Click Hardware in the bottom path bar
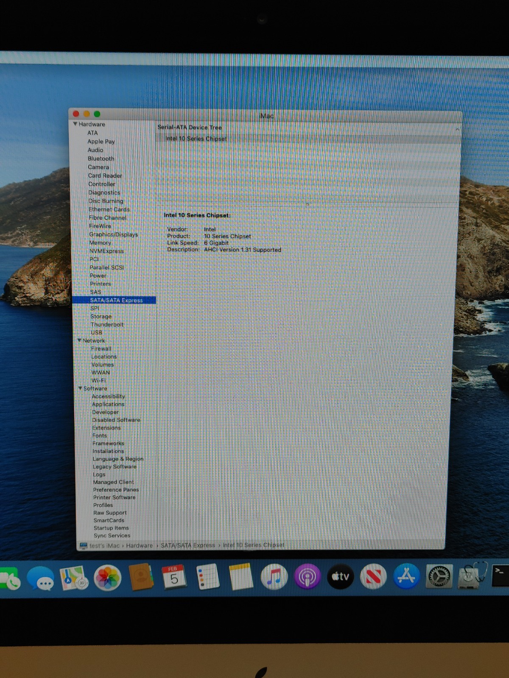This screenshot has width=509, height=678. (x=139, y=546)
